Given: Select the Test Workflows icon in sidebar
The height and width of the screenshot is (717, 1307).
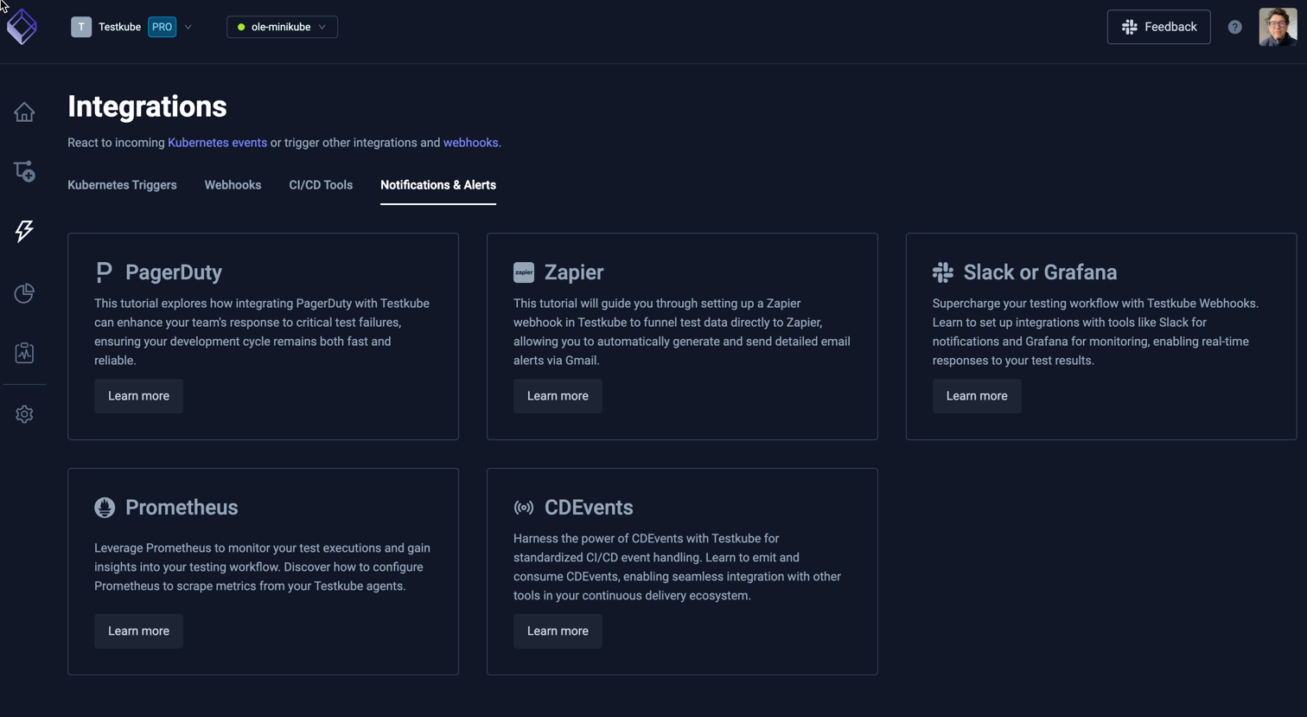Looking at the screenshot, I should 23,171.
